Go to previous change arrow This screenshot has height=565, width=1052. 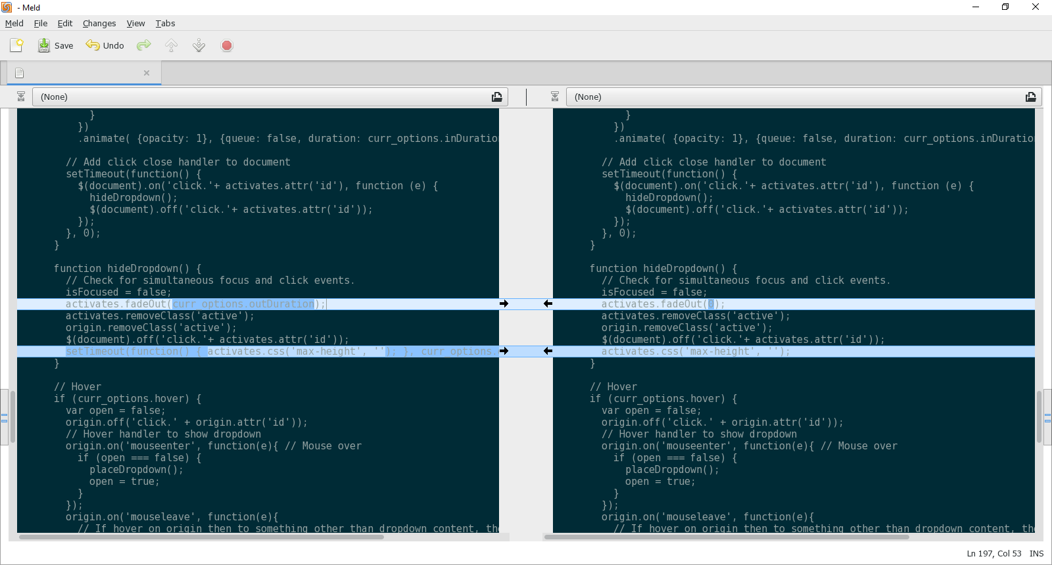(x=171, y=45)
